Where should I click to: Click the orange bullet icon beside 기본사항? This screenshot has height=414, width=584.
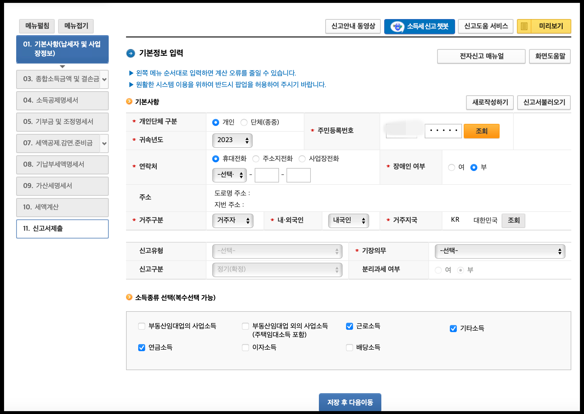(129, 102)
